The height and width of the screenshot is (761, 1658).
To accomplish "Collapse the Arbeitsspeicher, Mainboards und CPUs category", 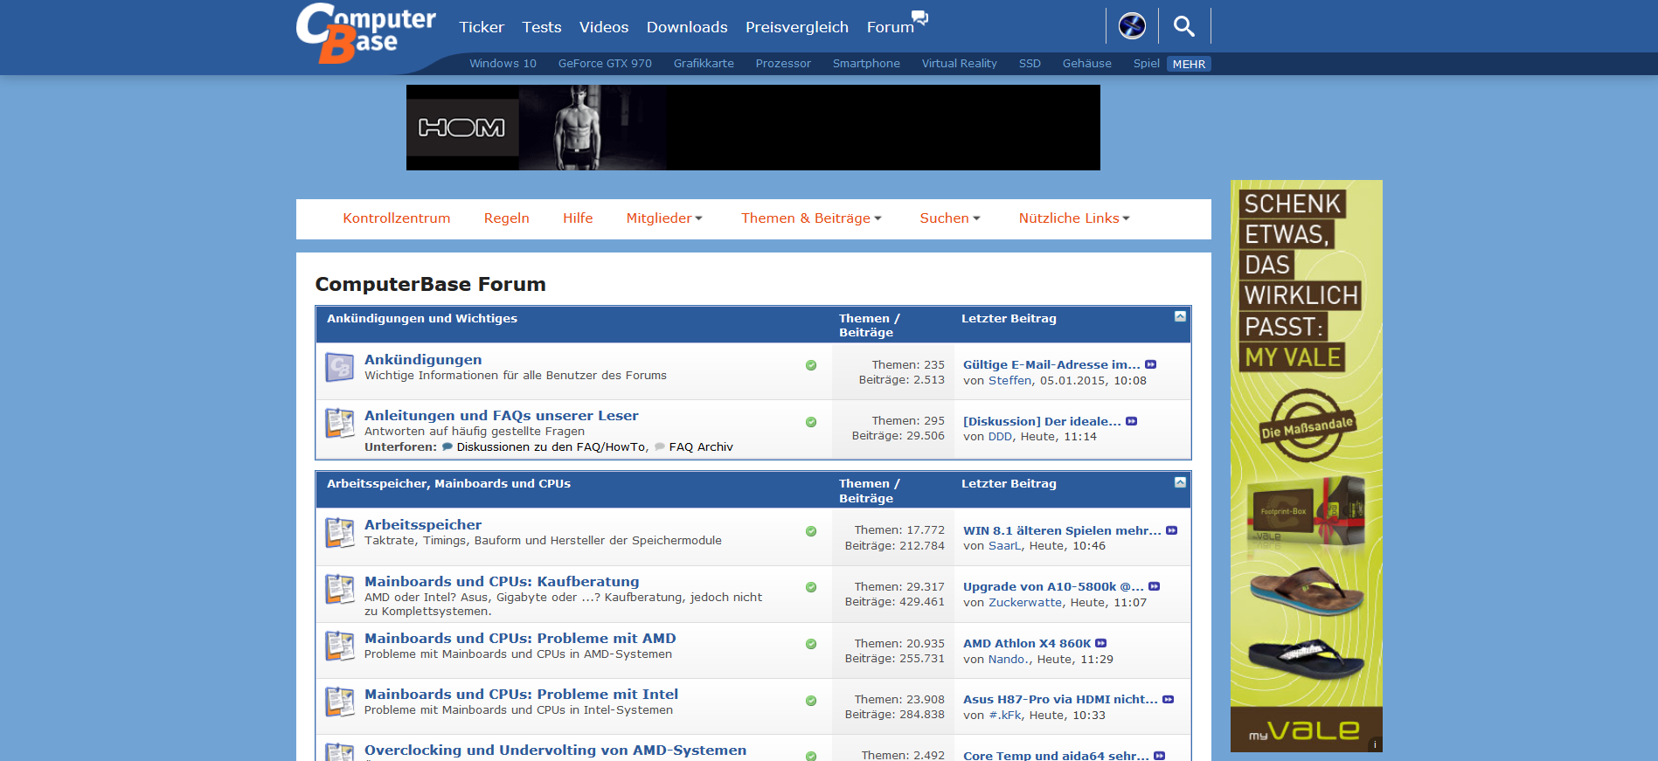I will (x=1180, y=482).
